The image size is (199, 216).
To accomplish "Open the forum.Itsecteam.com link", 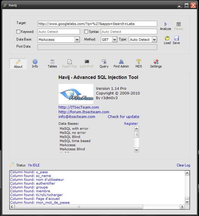I will coord(84,112).
